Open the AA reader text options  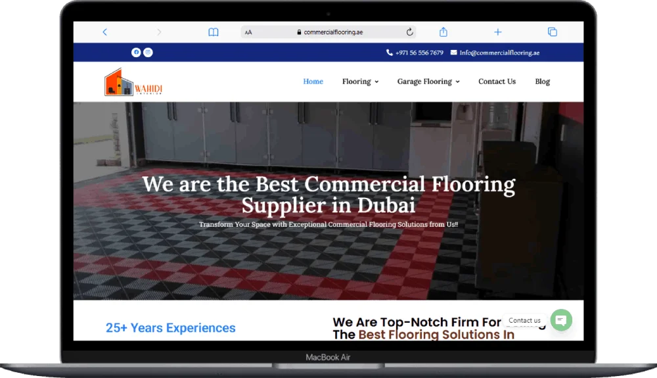click(x=248, y=32)
